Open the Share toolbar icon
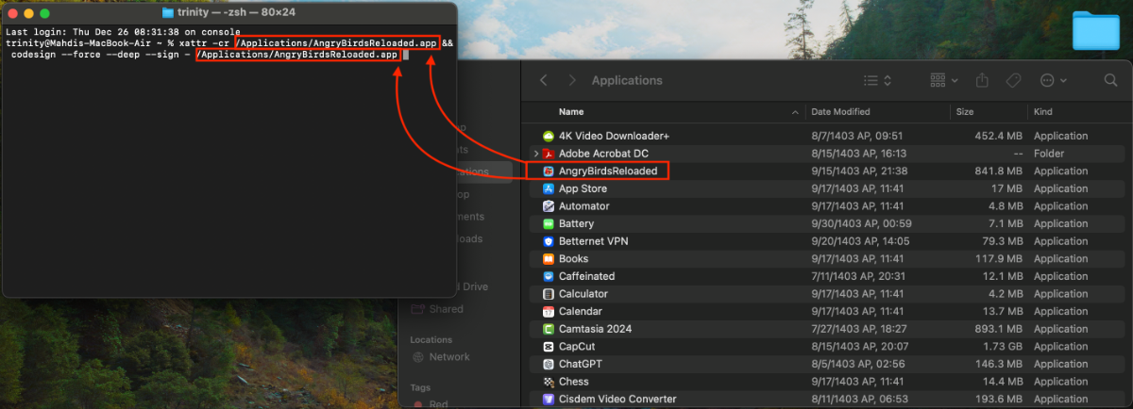Viewport: 1133px width, 409px height. (982, 81)
